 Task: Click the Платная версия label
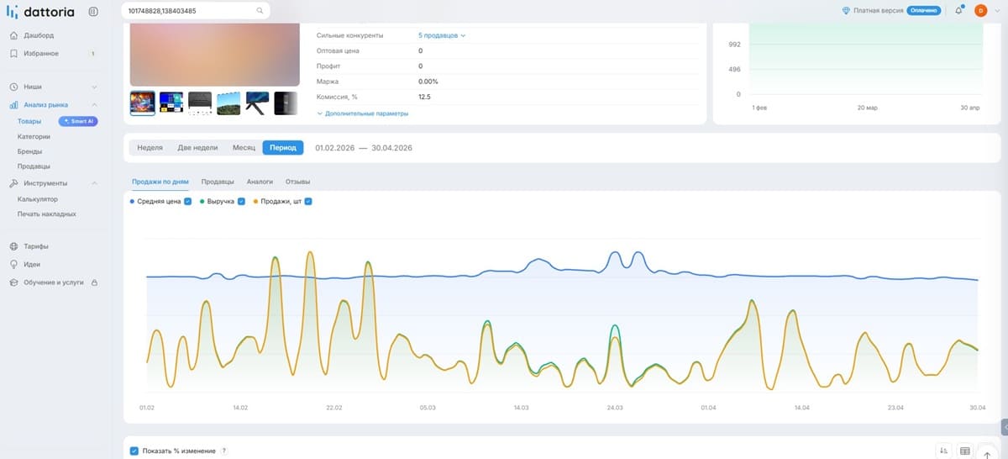pos(878,11)
